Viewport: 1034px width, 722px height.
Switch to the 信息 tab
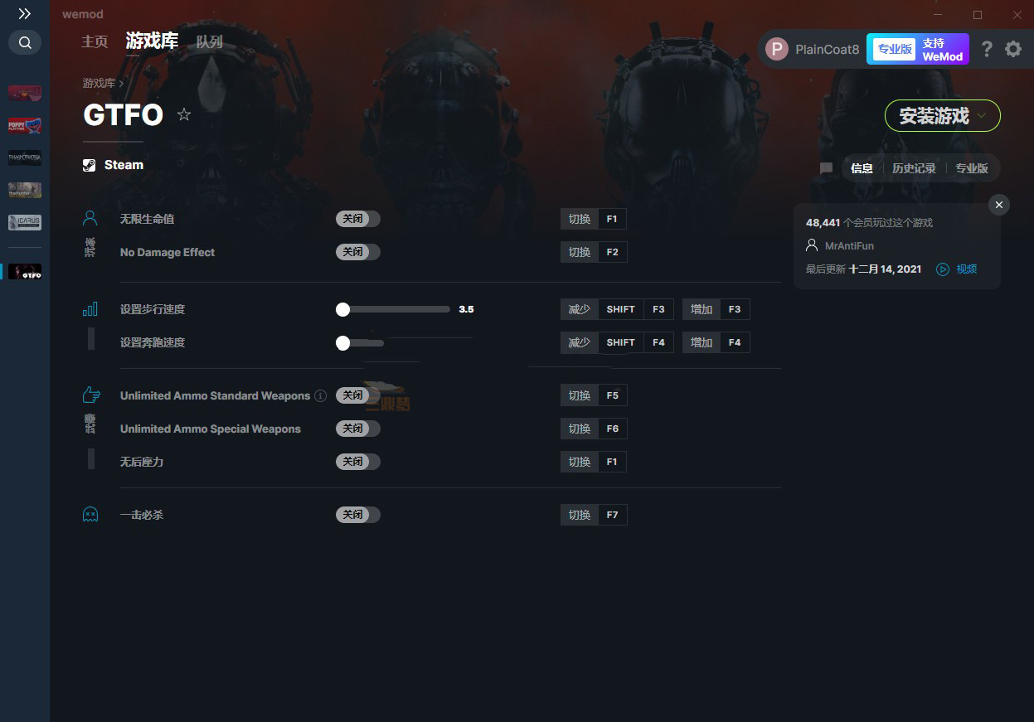pyautogui.click(x=862, y=168)
